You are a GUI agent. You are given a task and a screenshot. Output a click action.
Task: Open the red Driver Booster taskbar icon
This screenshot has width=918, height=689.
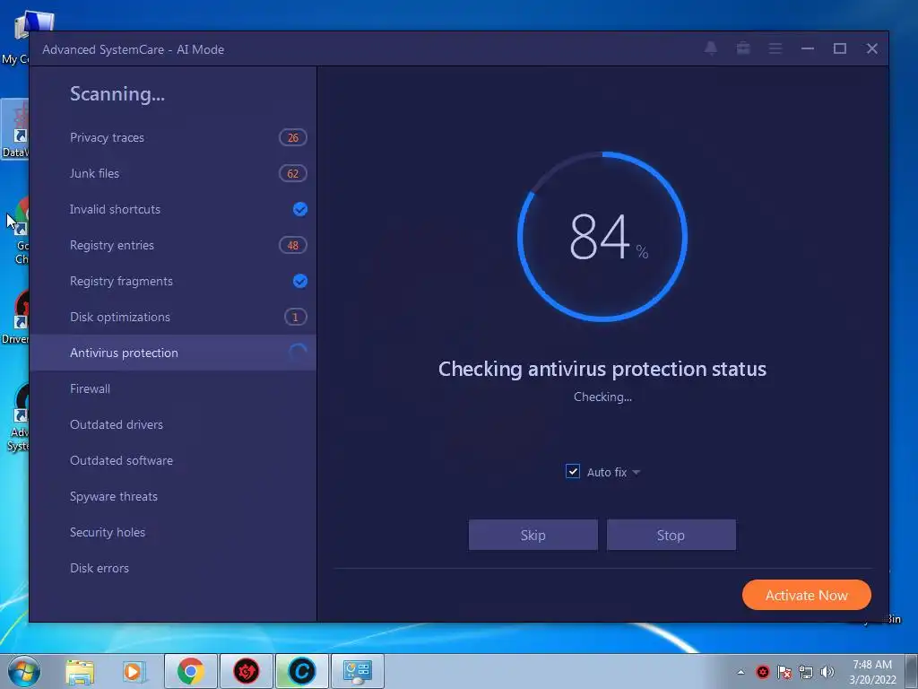coord(246,671)
